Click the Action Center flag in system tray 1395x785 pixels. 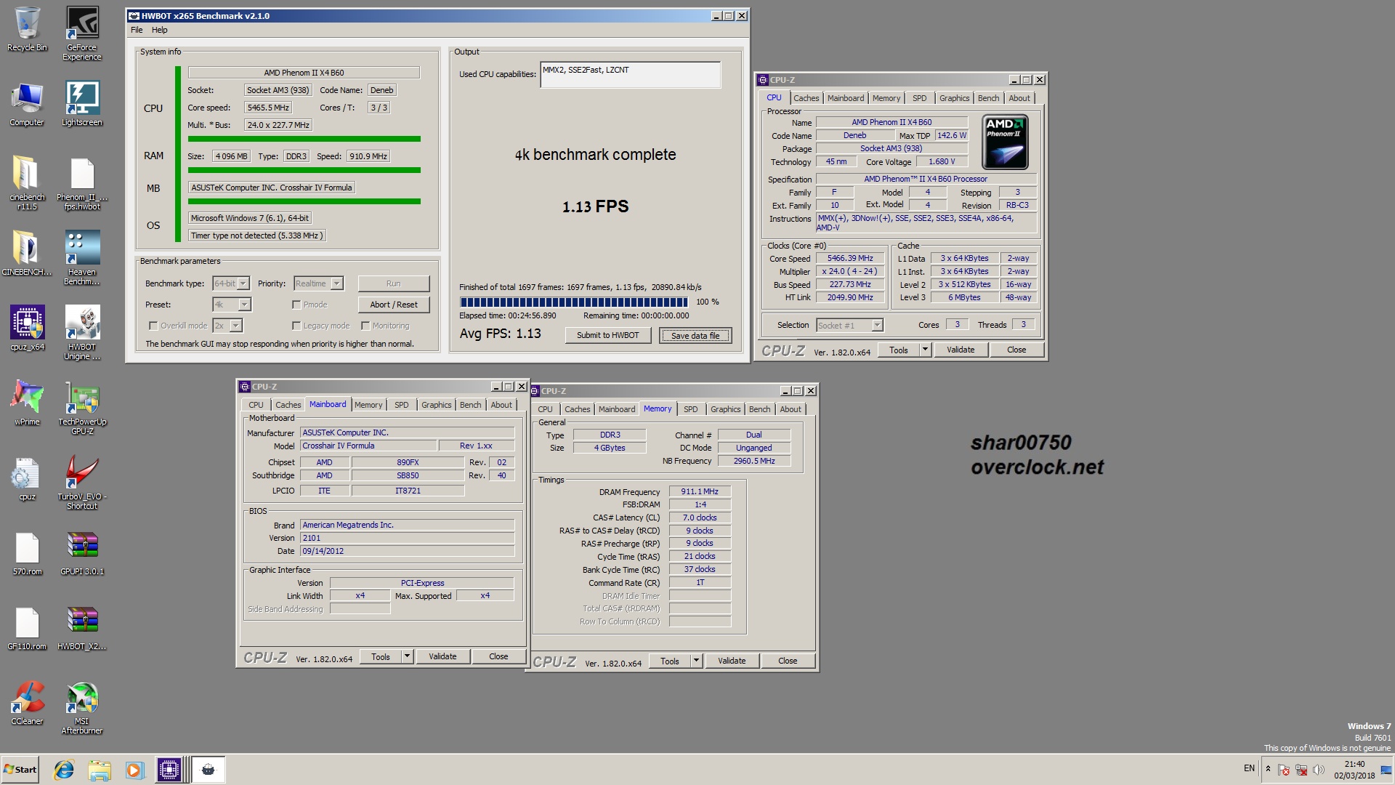pos(1284,769)
